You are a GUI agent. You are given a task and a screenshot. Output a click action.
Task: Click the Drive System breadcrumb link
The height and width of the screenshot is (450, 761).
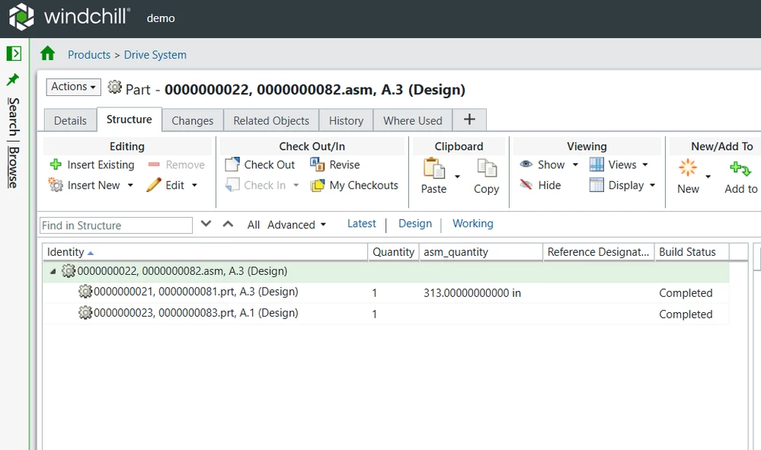point(155,55)
